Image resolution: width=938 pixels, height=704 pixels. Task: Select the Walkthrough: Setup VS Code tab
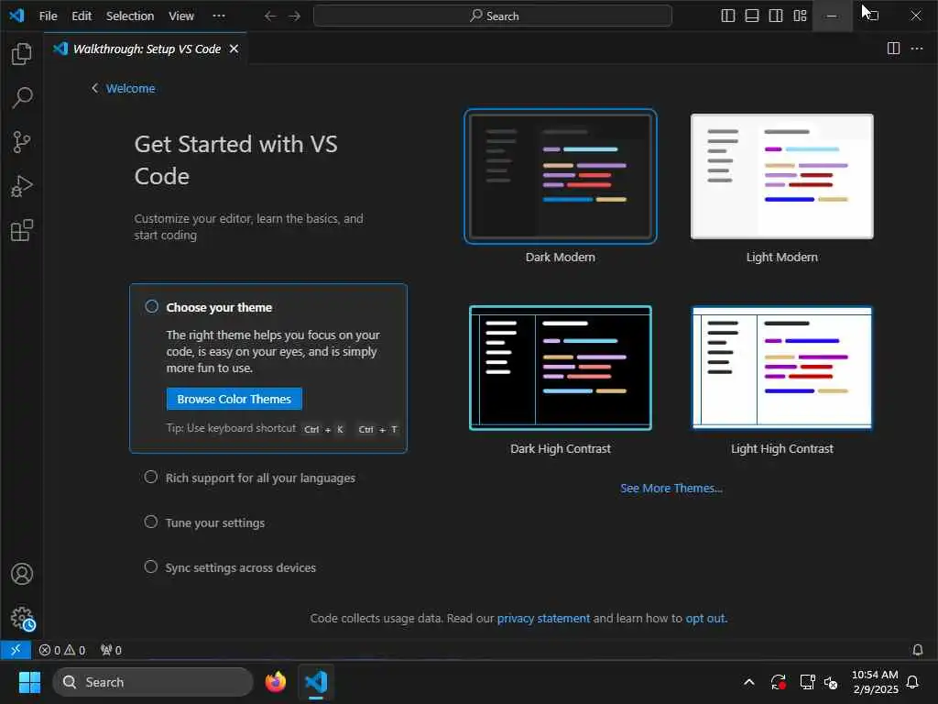click(147, 49)
